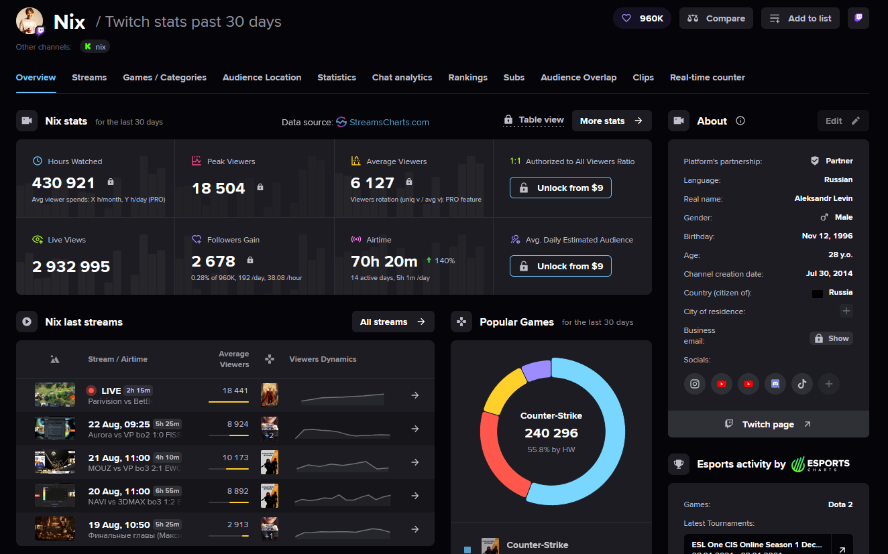Select the Overview tab

tap(36, 78)
